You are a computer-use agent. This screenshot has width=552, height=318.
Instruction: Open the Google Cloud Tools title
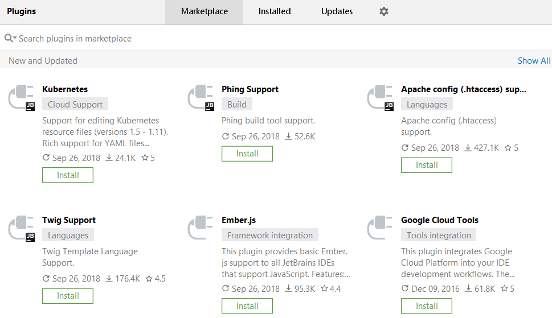[x=440, y=220]
